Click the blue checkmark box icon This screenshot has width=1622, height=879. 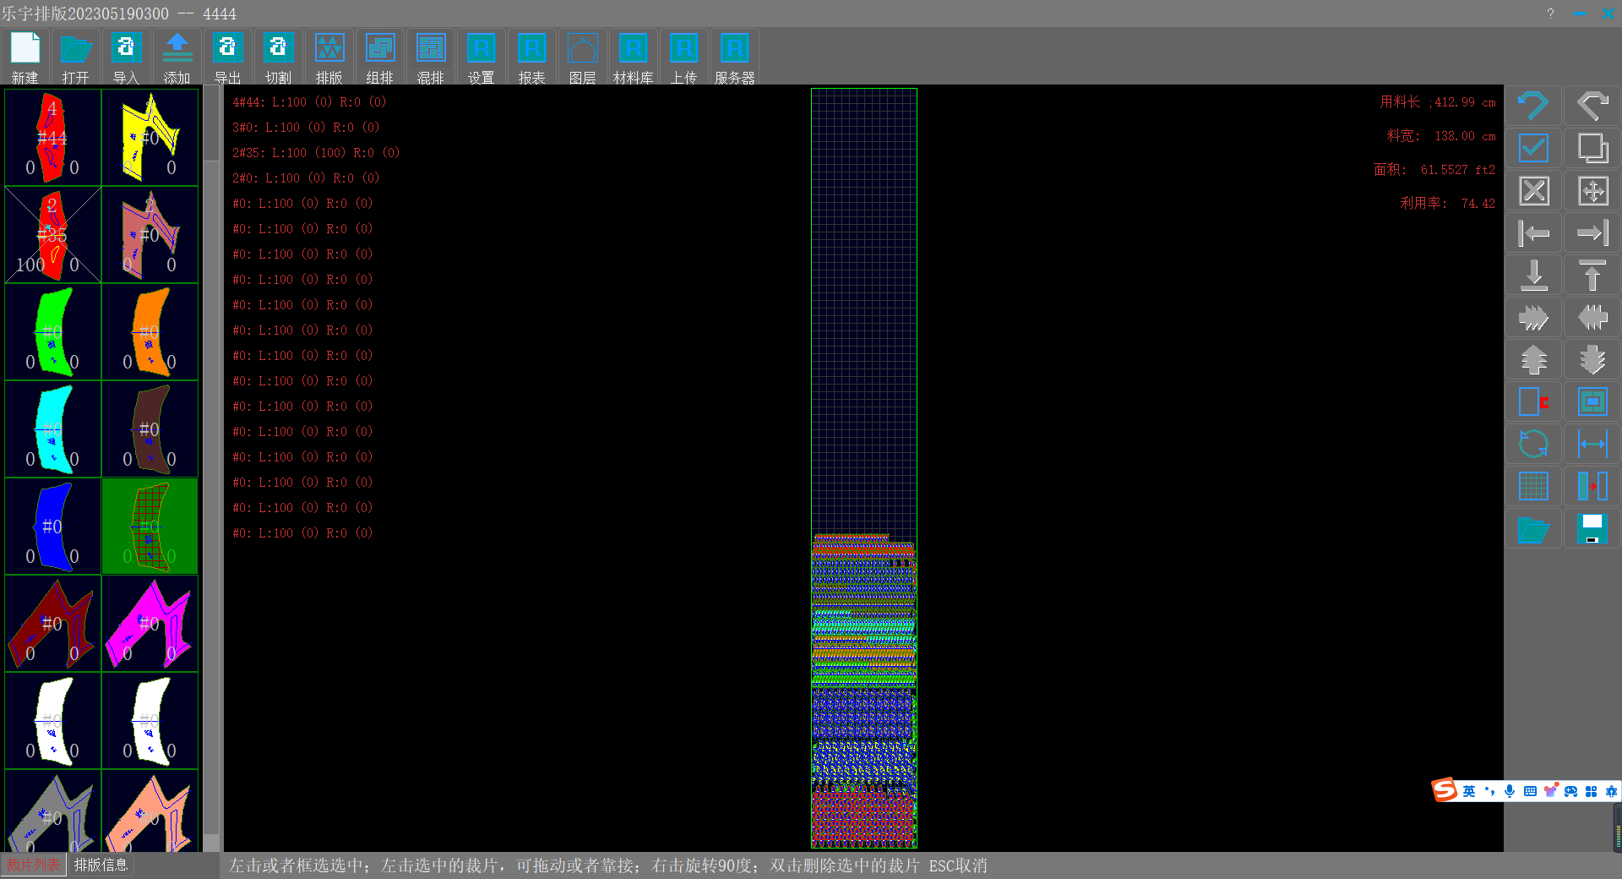[x=1533, y=149]
